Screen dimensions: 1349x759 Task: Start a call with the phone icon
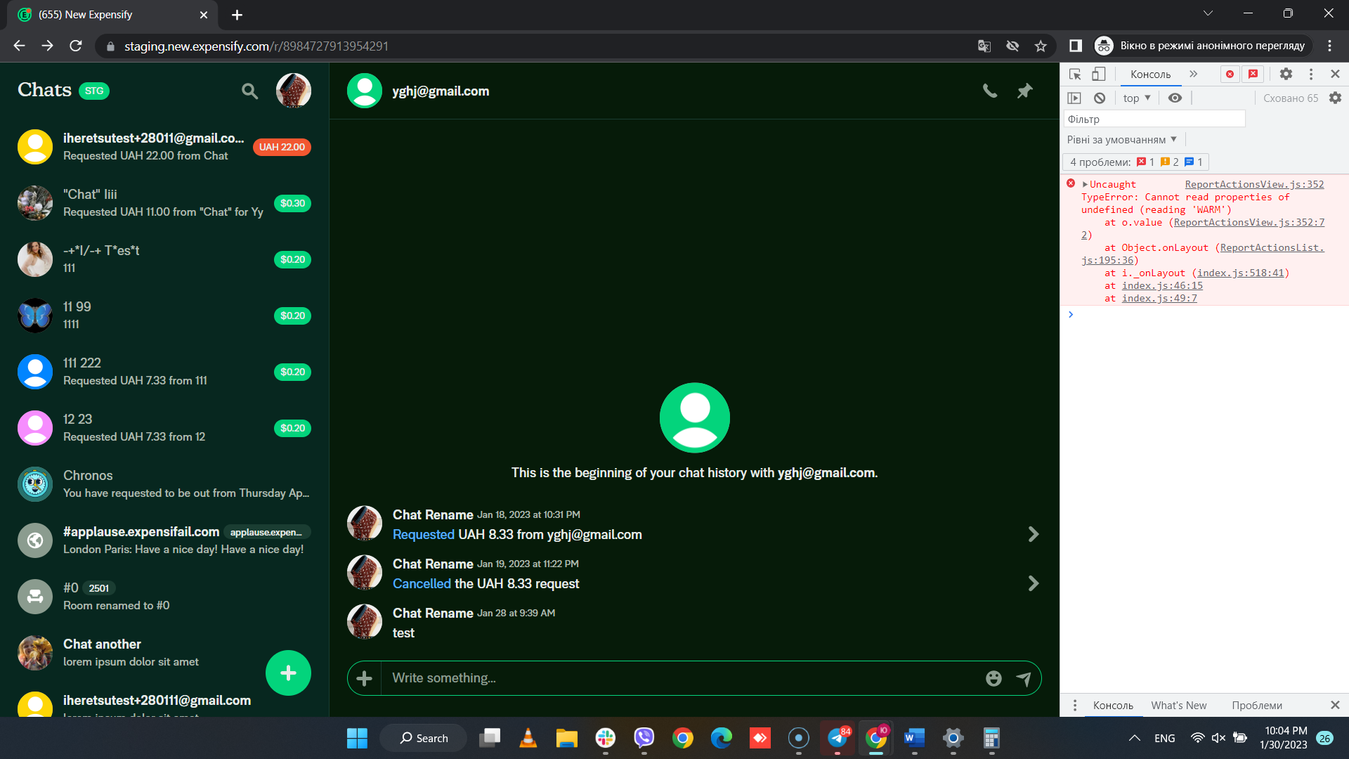point(989,91)
